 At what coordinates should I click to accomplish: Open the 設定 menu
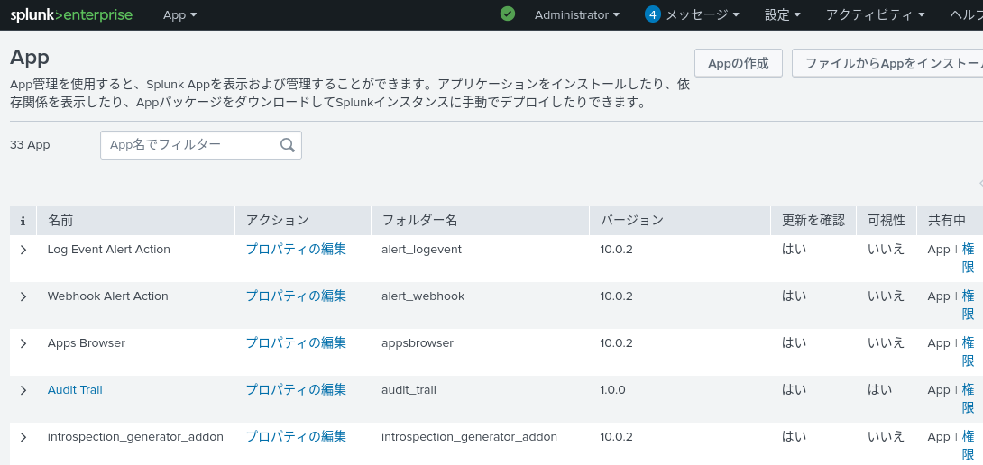pyautogui.click(x=782, y=15)
